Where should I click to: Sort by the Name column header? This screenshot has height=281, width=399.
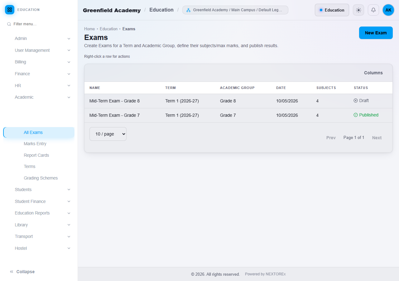pyautogui.click(x=95, y=88)
